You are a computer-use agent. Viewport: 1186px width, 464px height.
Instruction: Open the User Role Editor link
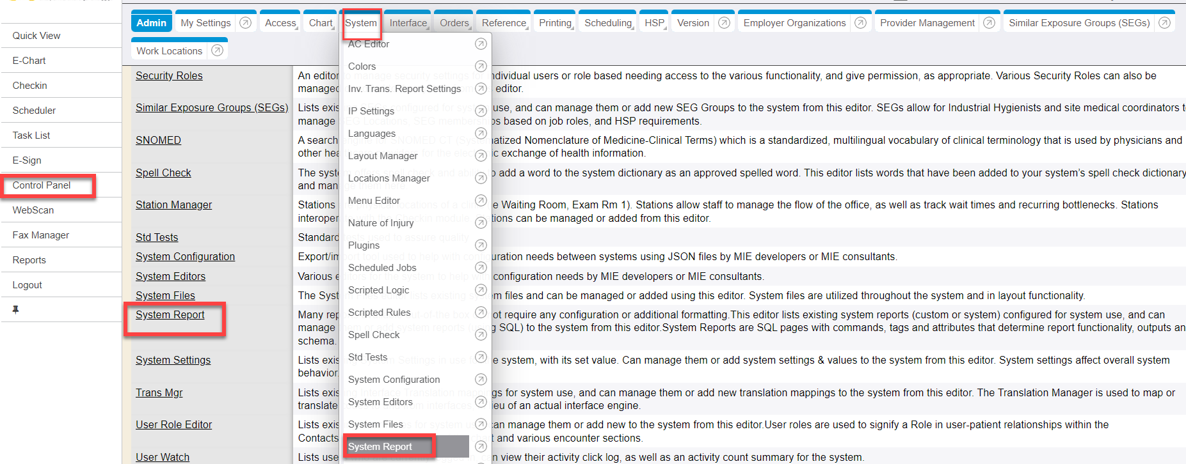point(173,424)
